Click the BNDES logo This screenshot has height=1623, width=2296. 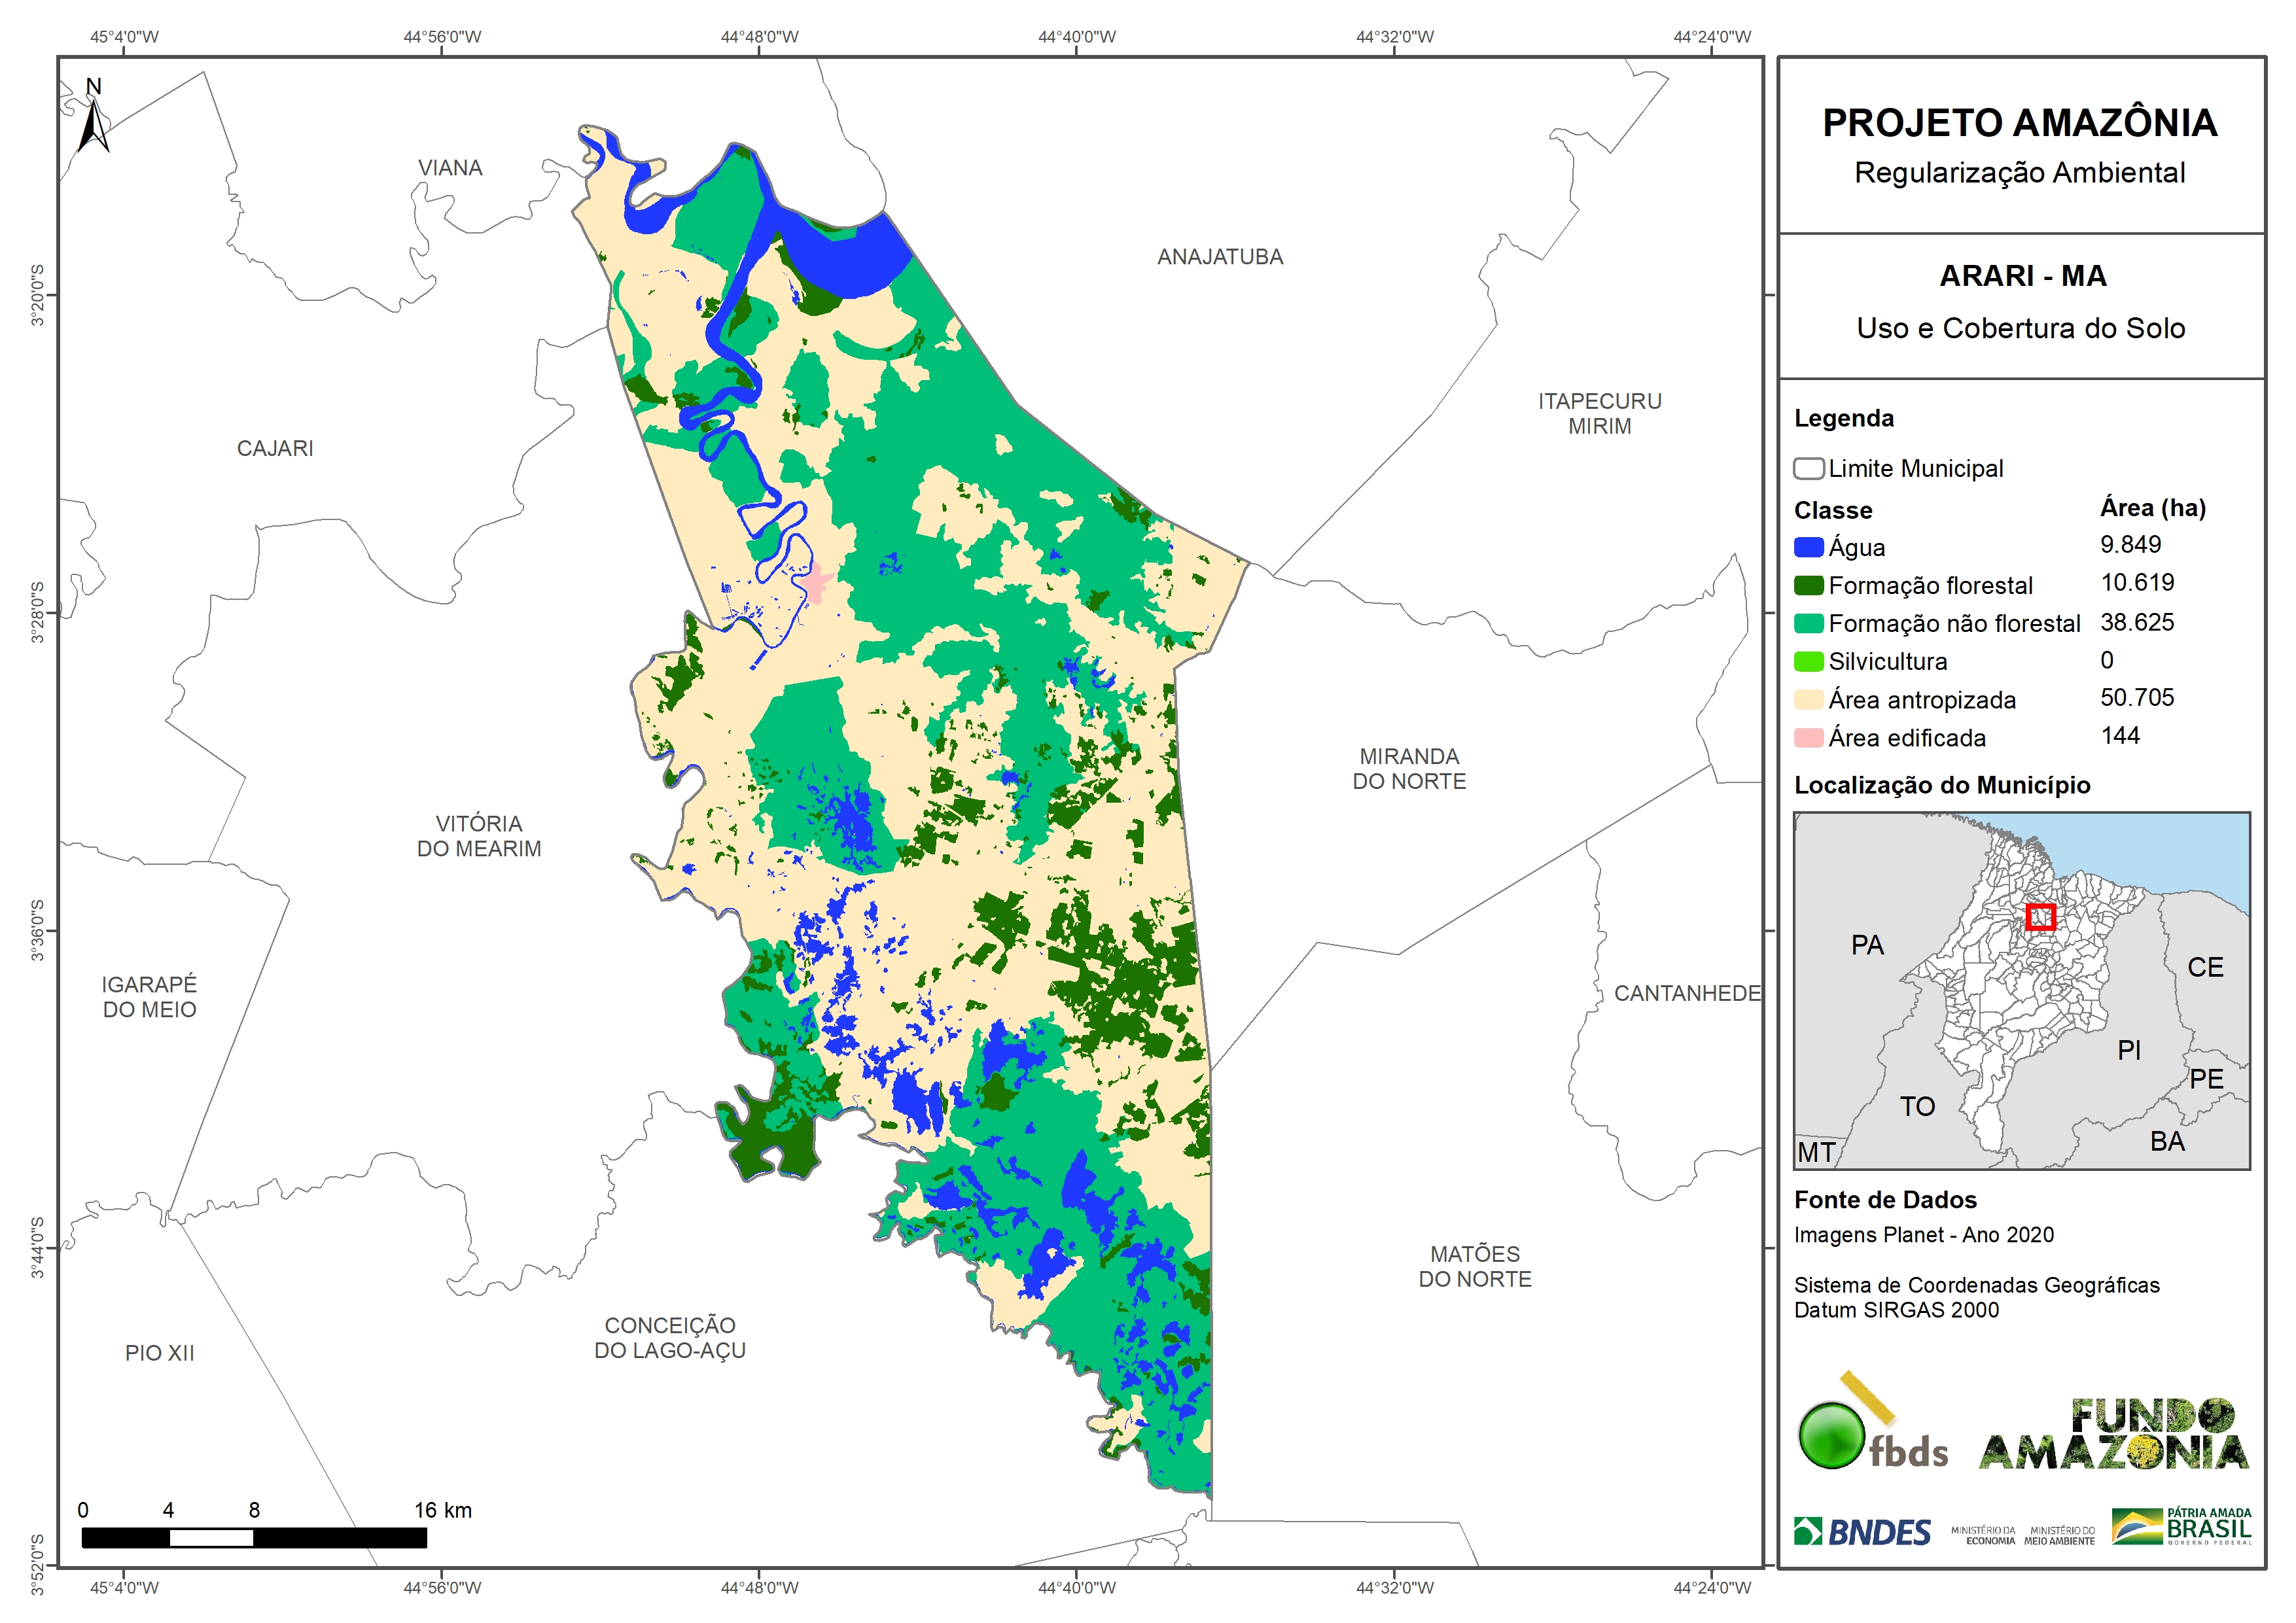click(x=1862, y=1531)
